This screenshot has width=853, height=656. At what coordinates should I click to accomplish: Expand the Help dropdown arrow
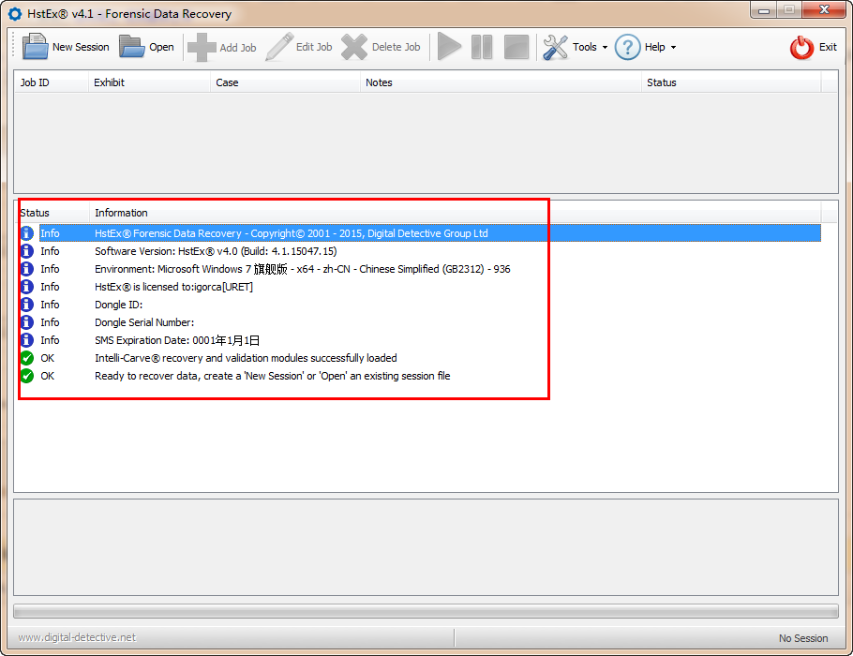(673, 47)
